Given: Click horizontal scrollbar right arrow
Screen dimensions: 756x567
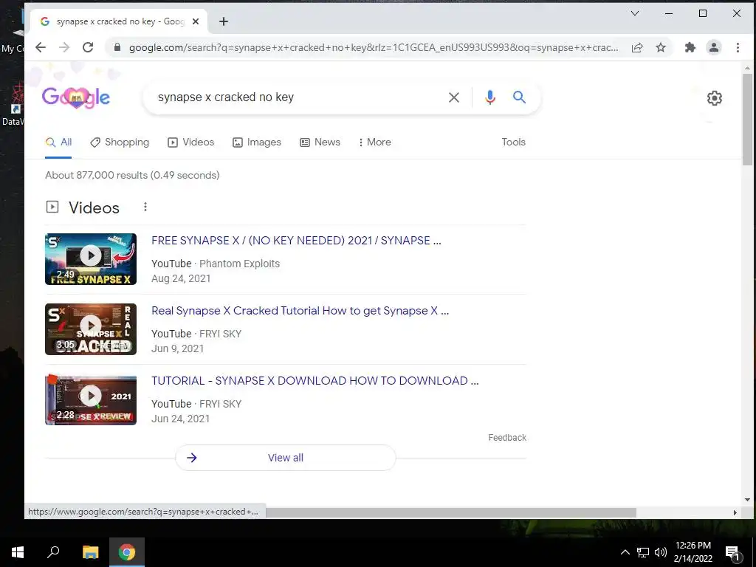Looking at the screenshot, I should point(735,512).
